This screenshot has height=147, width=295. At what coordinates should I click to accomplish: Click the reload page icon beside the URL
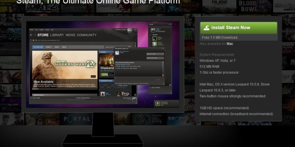[x=31, y=40]
